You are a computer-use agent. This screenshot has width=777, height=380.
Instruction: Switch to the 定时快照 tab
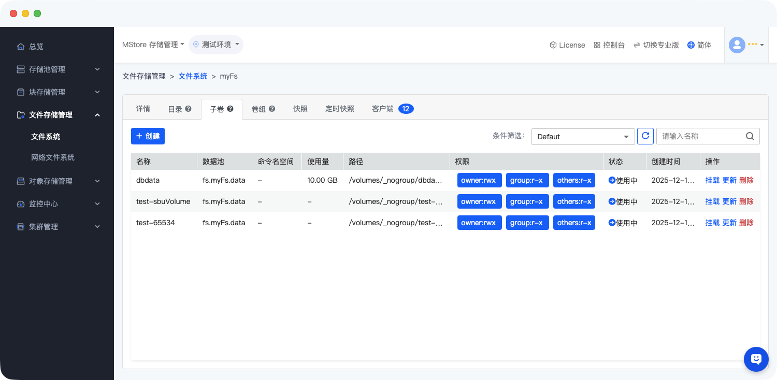340,109
